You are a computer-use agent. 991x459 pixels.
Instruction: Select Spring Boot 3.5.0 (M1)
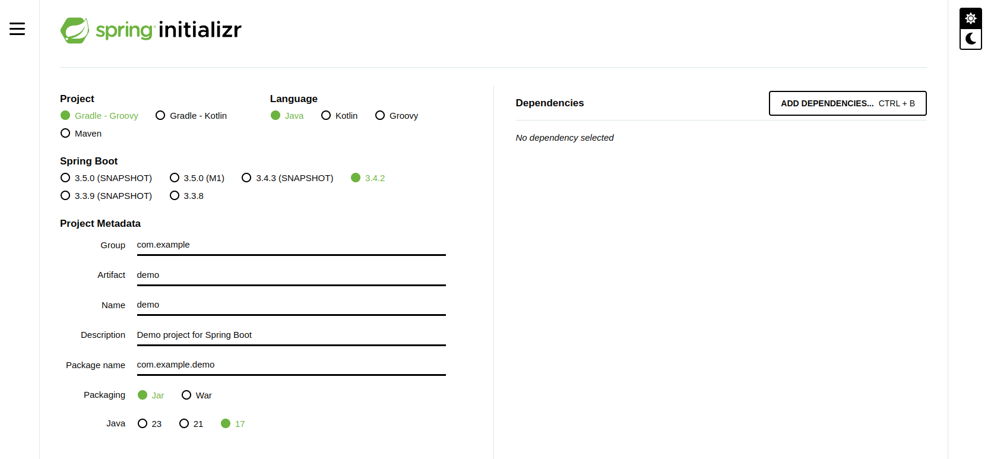coord(197,178)
